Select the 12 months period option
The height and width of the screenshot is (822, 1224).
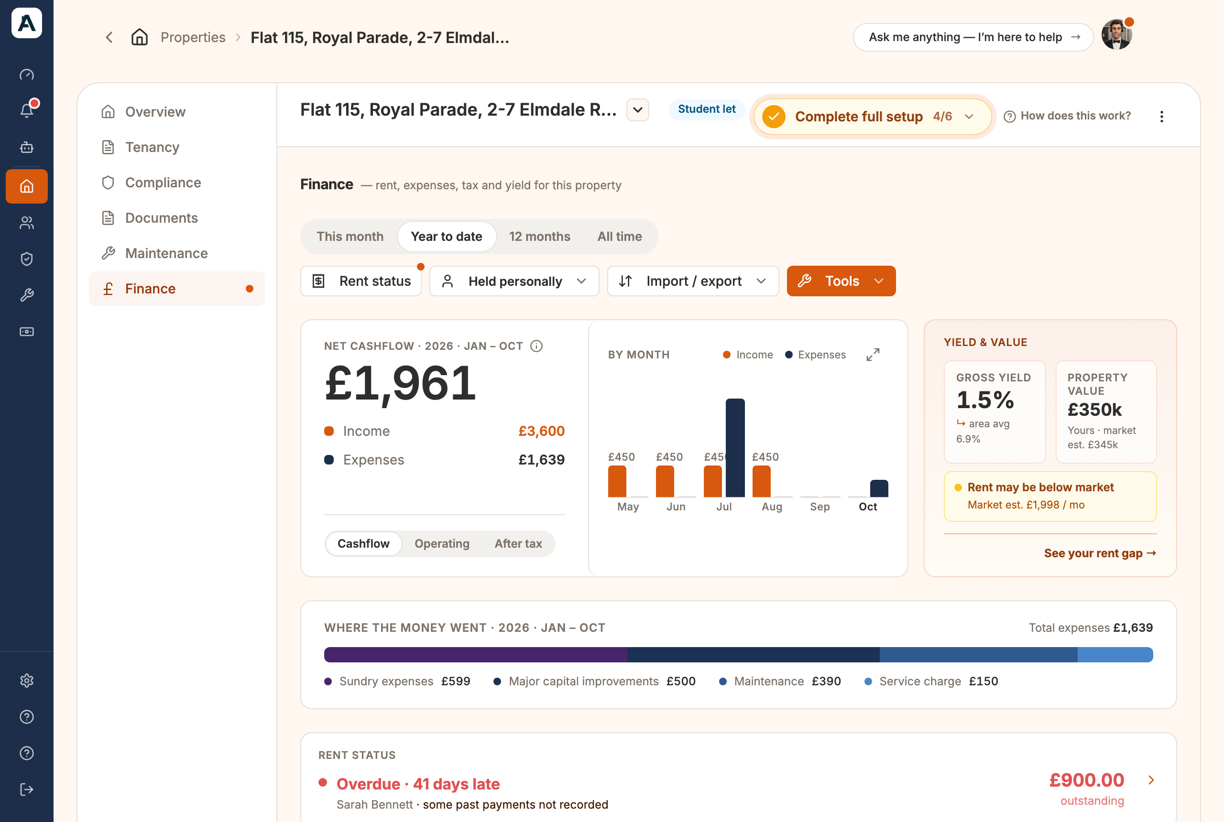[x=539, y=237]
